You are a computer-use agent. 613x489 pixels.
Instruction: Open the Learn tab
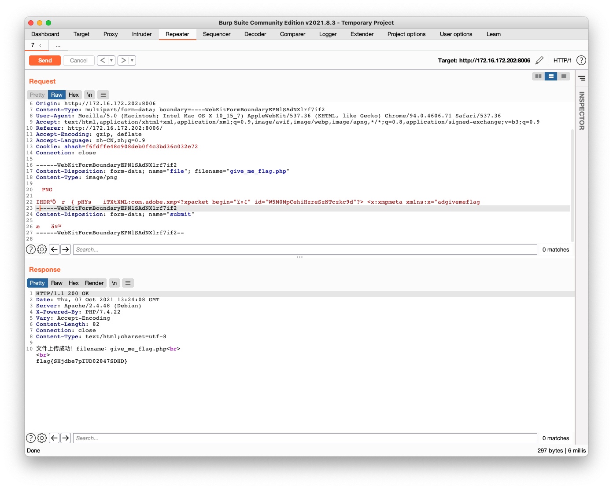494,34
